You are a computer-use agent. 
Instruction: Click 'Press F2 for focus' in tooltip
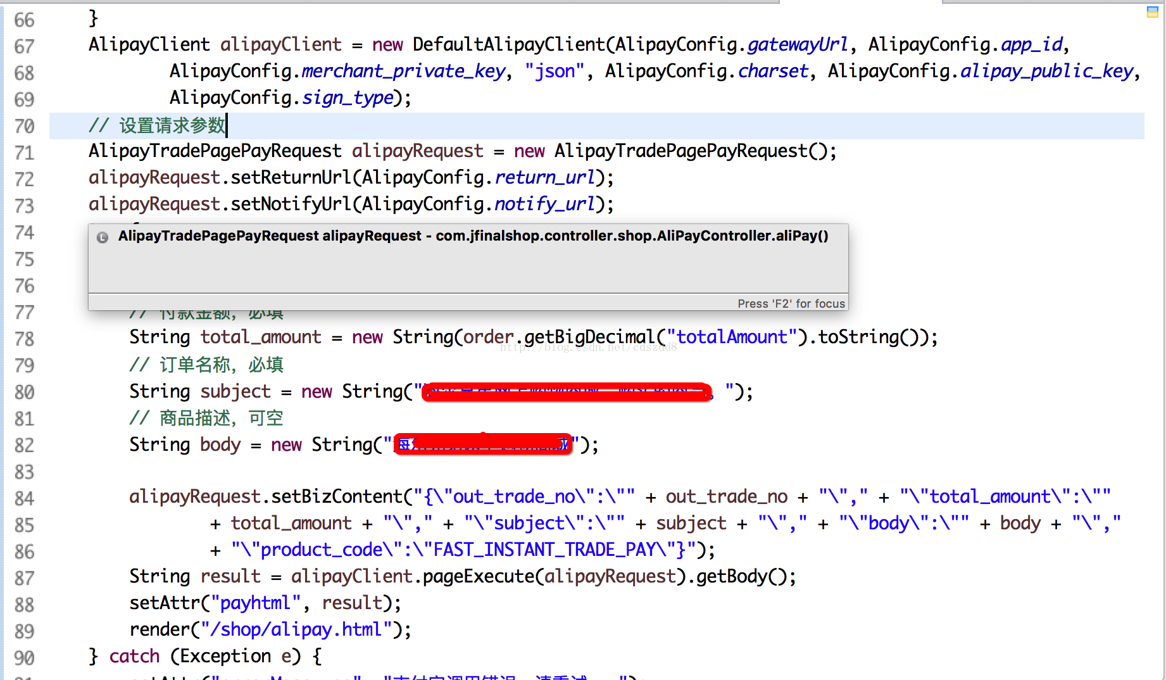point(791,304)
